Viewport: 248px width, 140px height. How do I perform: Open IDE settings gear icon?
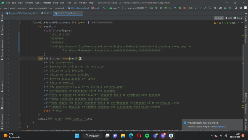click(241, 8)
